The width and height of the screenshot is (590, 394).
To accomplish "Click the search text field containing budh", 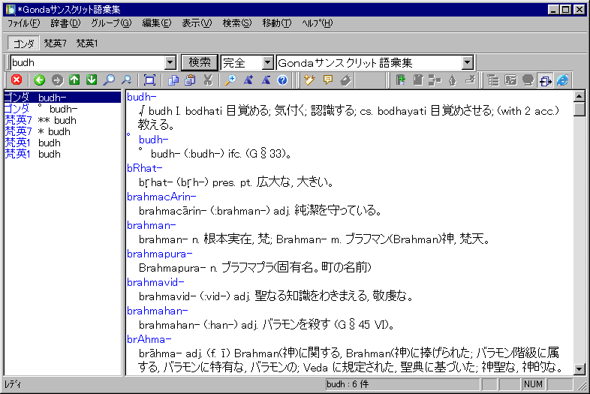I will coord(88,62).
